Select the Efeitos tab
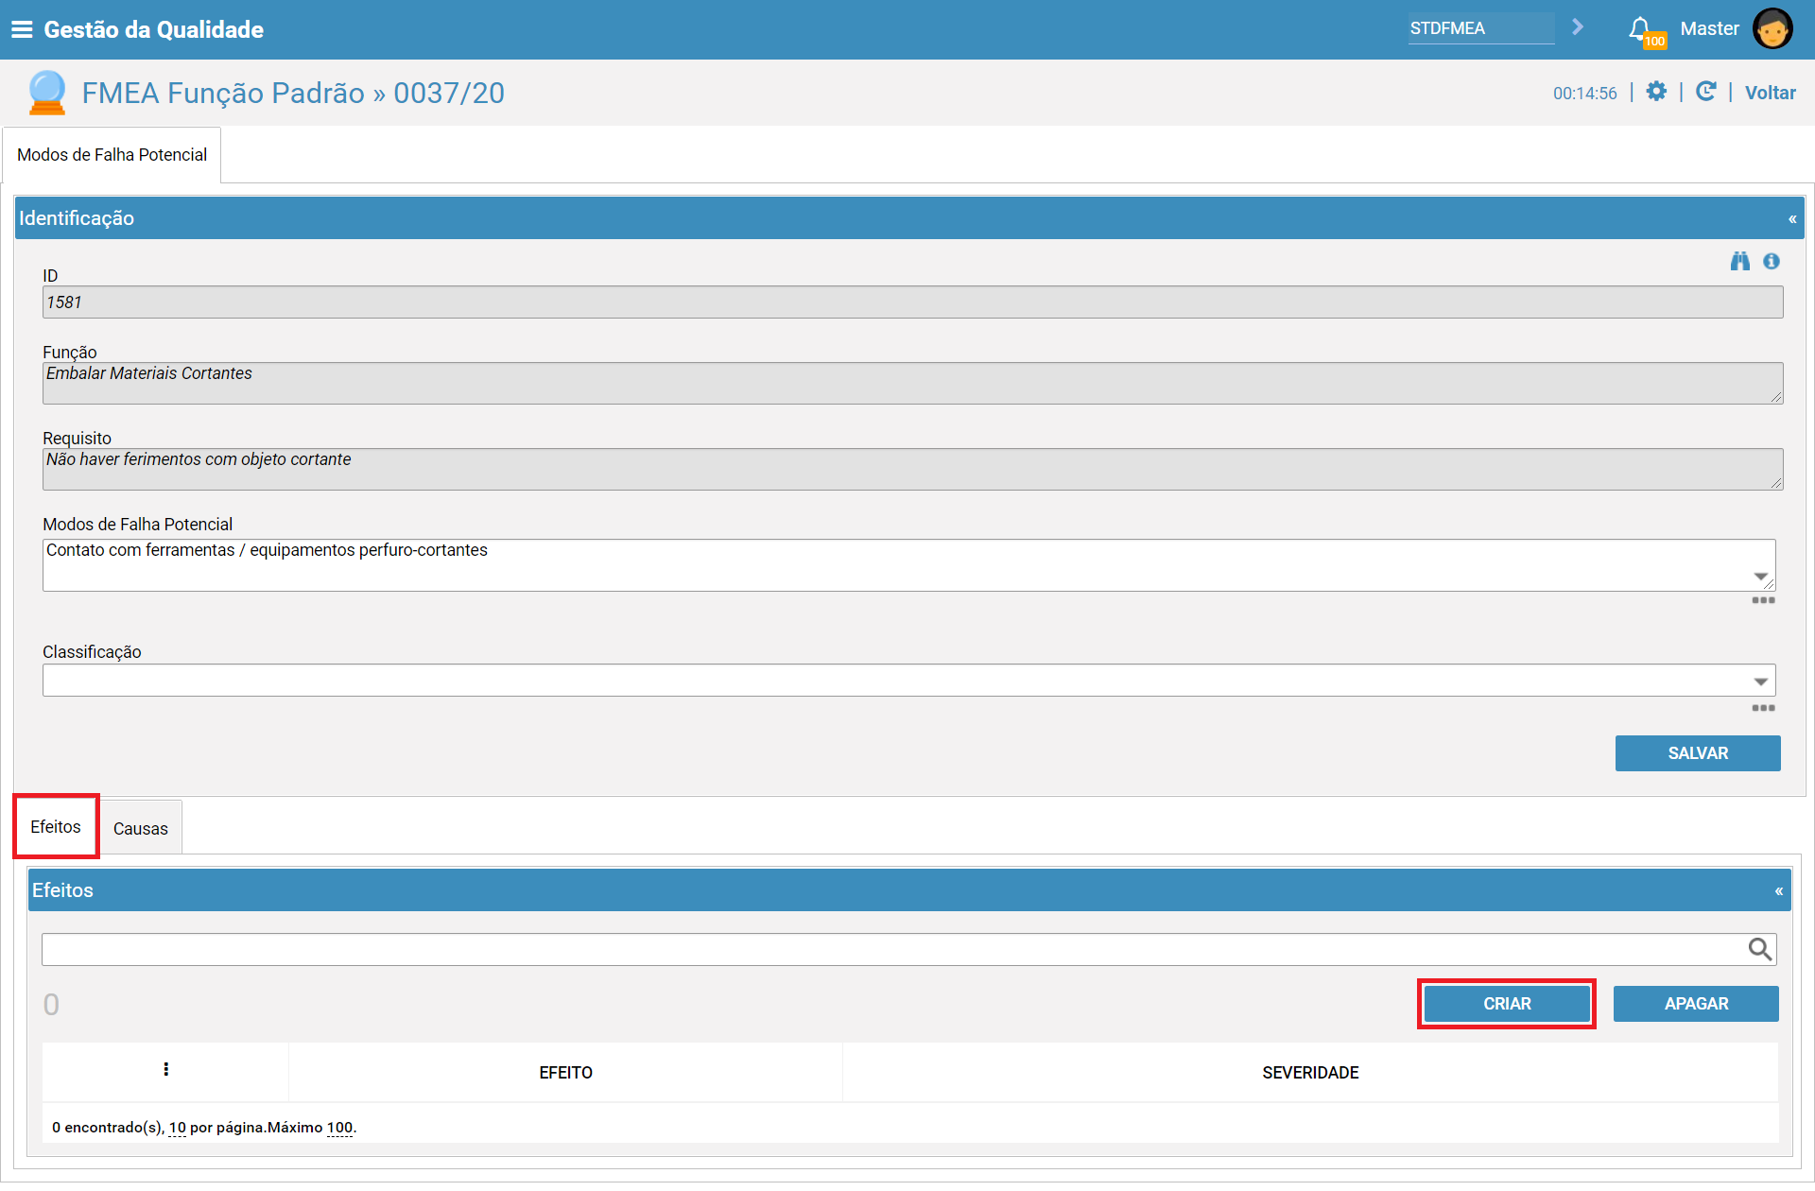1815x1191 pixels. pyautogui.click(x=56, y=827)
